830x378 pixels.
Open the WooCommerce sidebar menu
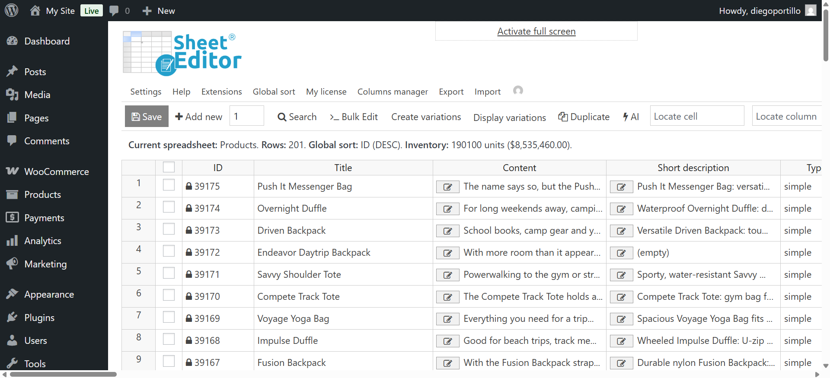(x=56, y=172)
